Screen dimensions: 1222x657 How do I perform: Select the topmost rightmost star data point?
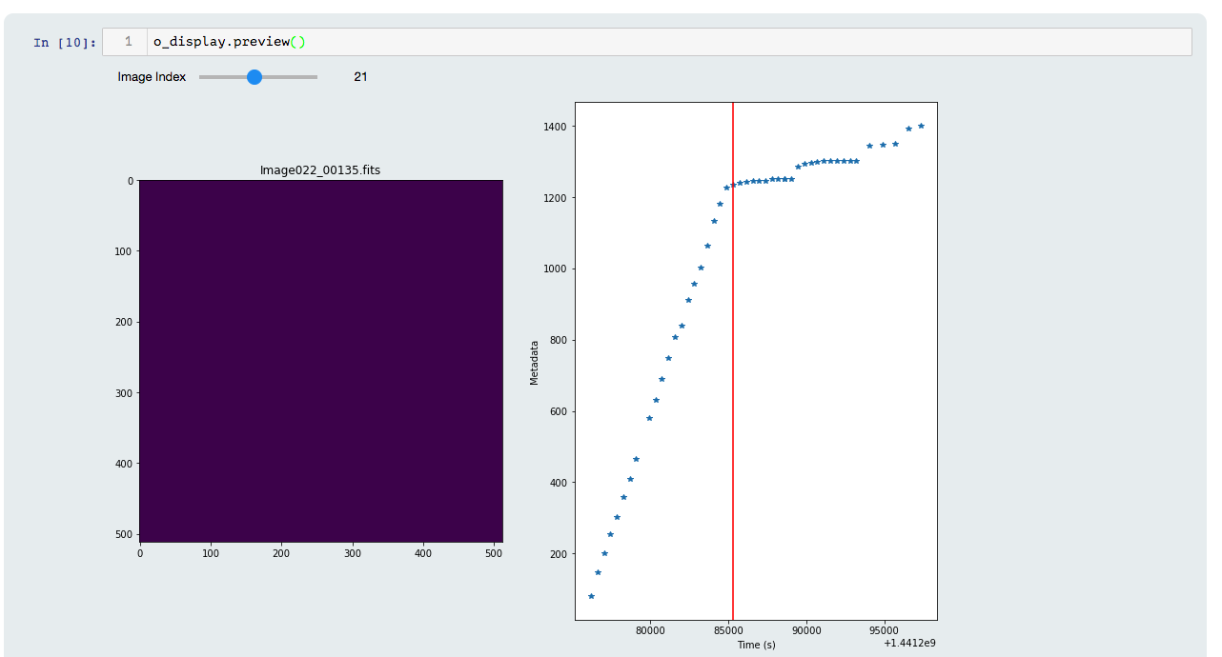point(921,126)
